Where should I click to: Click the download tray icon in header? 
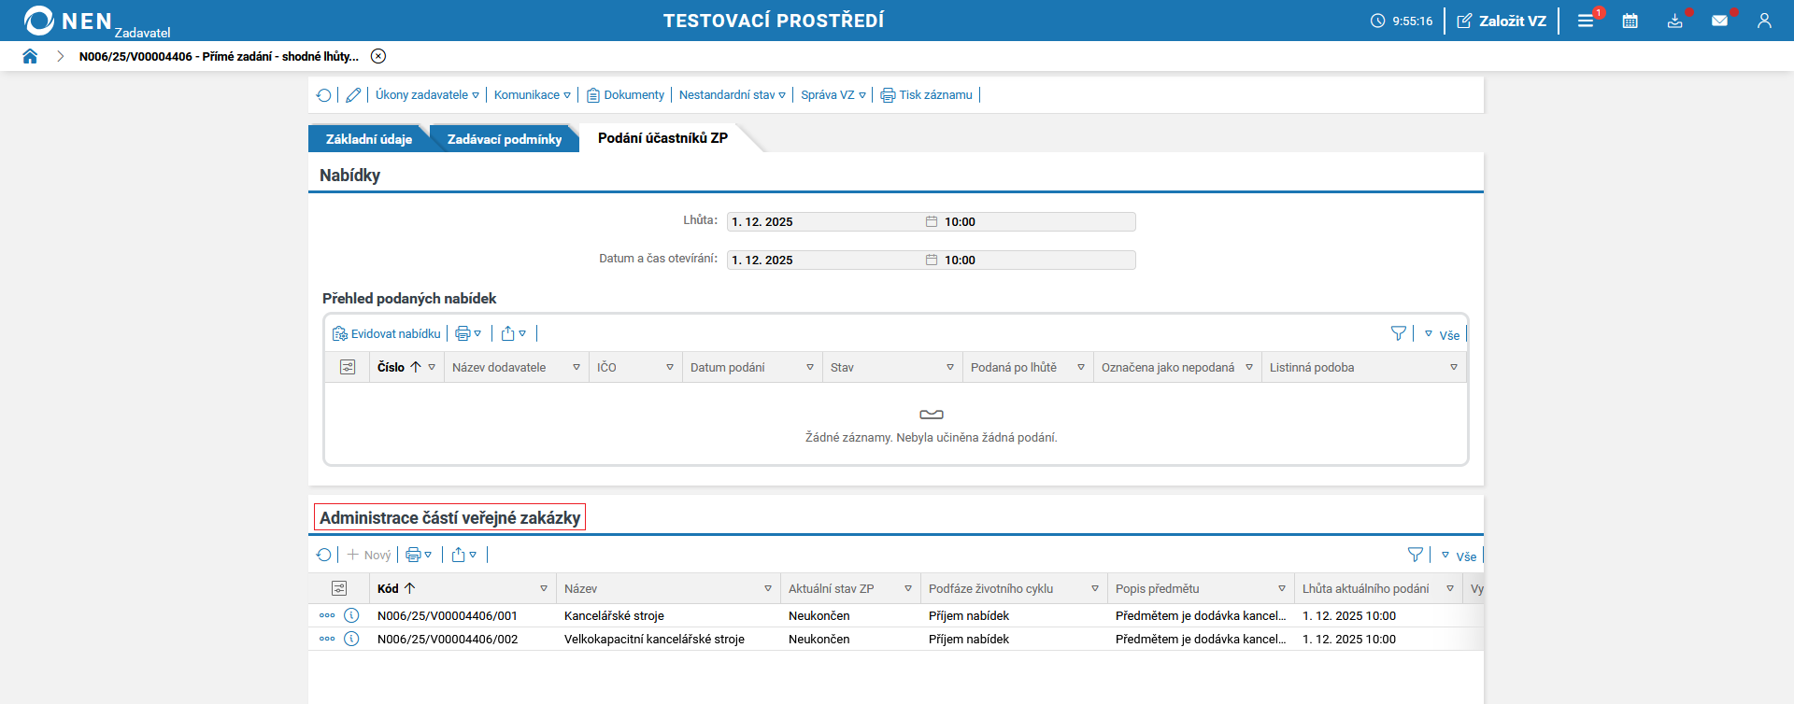[x=1674, y=21]
